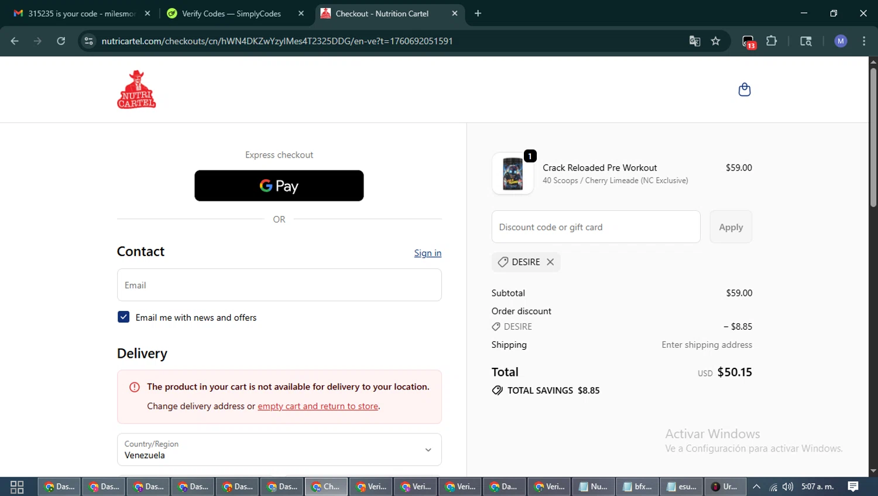878x496 pixels.
Task: Open a new browser tab
Action: pos(478,13)
